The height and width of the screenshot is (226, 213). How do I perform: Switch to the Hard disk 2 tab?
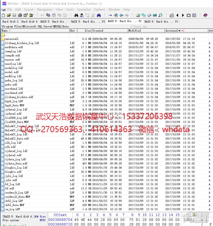pos(10,21)
